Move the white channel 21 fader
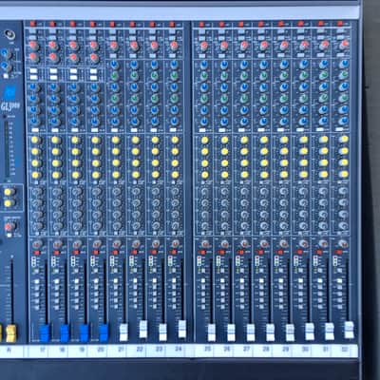 (x=123, y=332)
